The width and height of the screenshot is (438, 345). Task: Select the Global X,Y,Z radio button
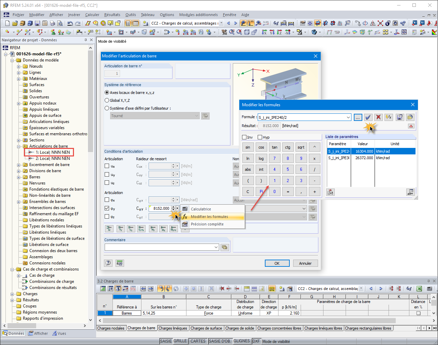(x=107, y=100)
